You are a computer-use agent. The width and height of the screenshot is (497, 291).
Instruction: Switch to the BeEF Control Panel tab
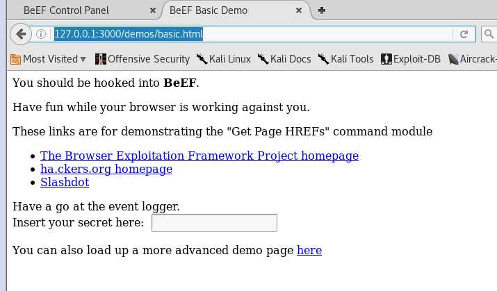click(x=66, y=10)
